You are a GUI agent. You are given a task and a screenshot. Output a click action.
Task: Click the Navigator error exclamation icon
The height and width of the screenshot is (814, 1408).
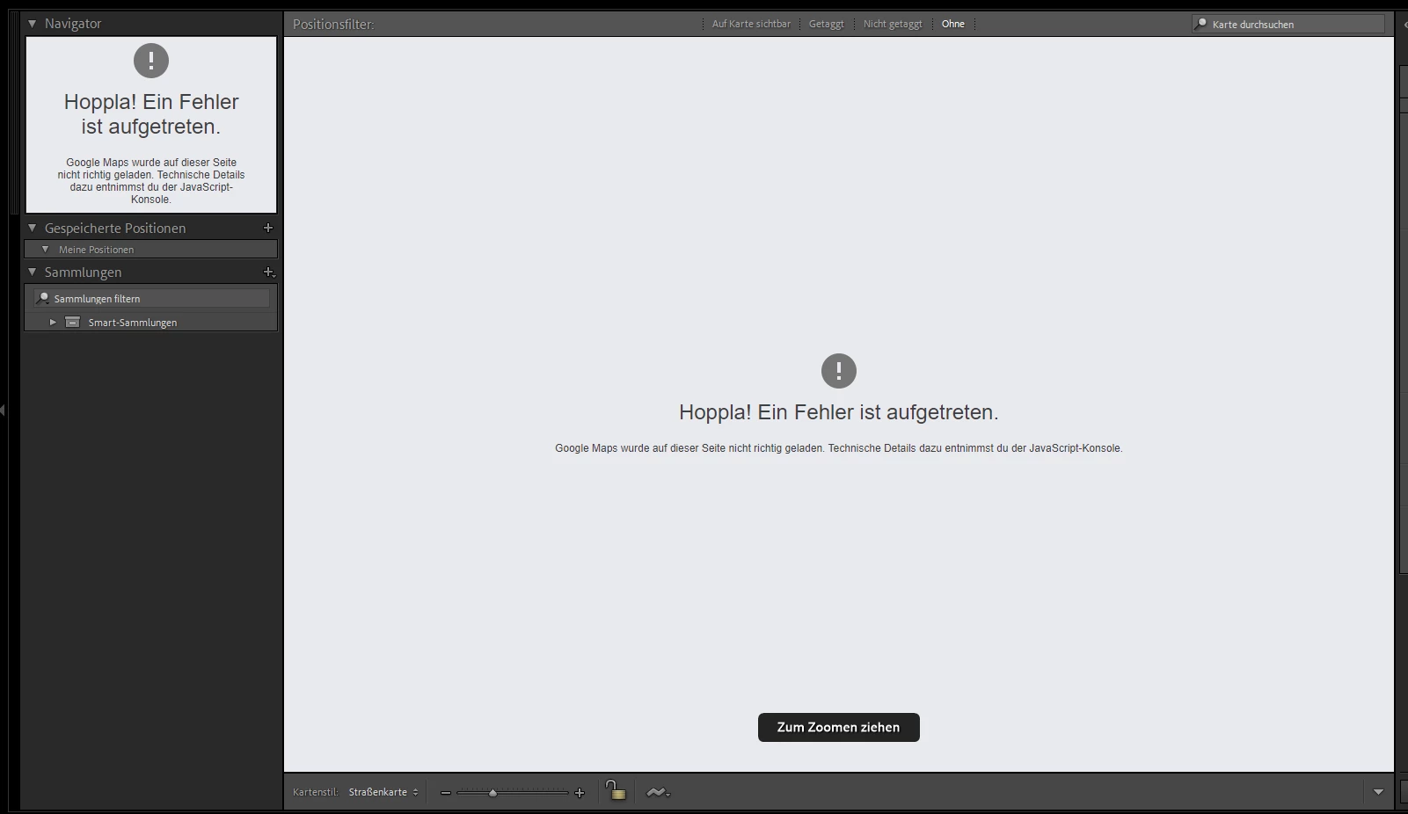coord(151,61)
